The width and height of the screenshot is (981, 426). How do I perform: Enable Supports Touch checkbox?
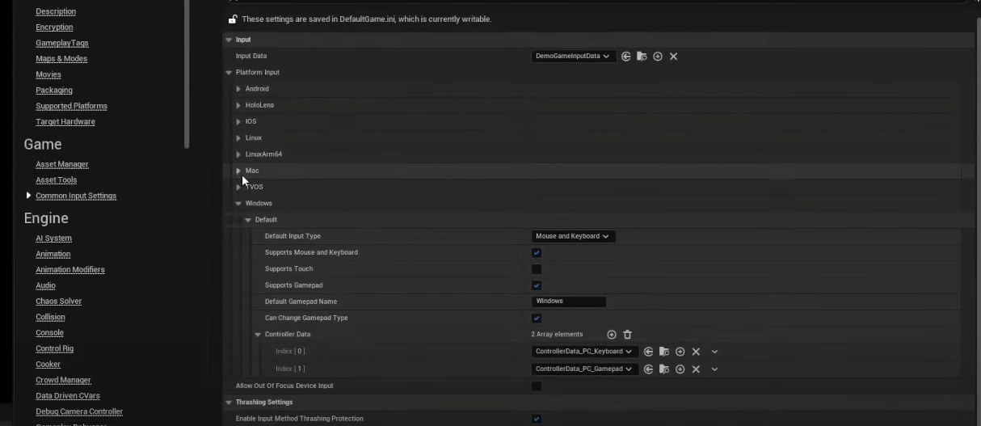click(x=537, y=269)
